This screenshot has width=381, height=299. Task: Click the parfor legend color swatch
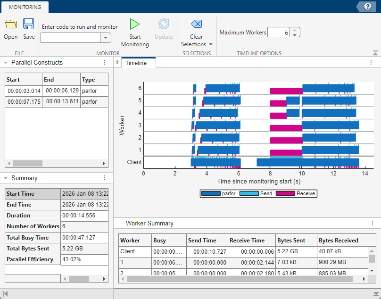coord(211,193)
